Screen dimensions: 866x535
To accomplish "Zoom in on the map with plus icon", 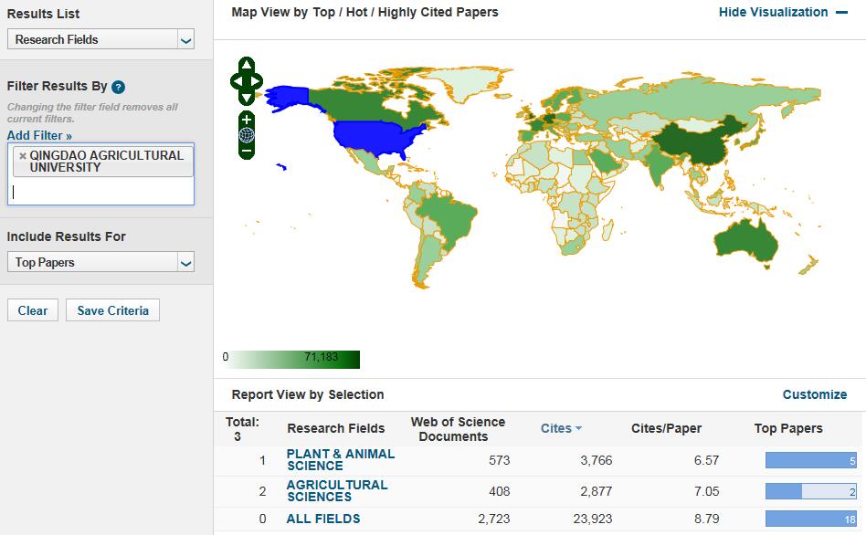I will pyautogui.click(x=247, y=120).
